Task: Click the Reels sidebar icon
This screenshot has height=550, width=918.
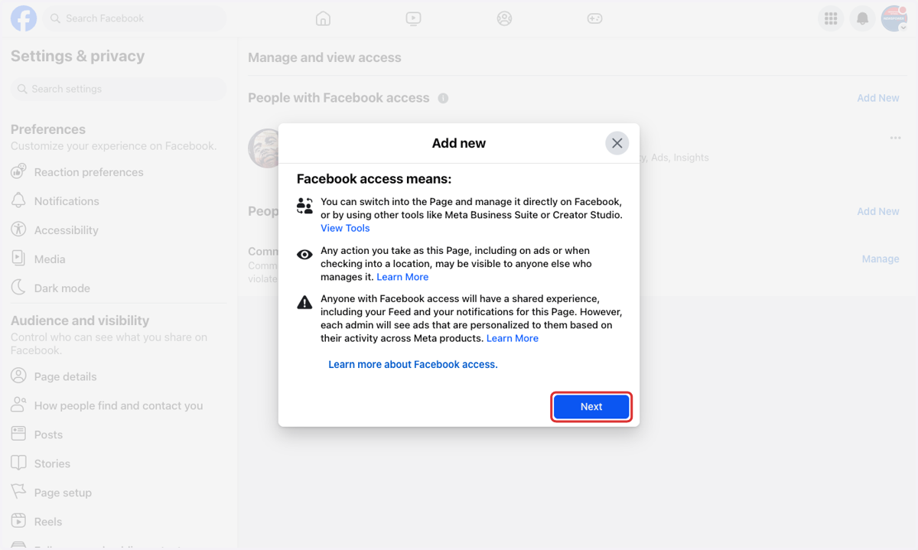Action: [x=18, y=521]
